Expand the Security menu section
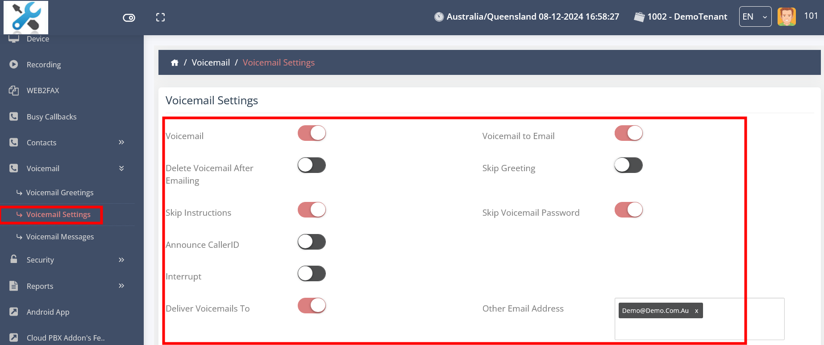 121,260
